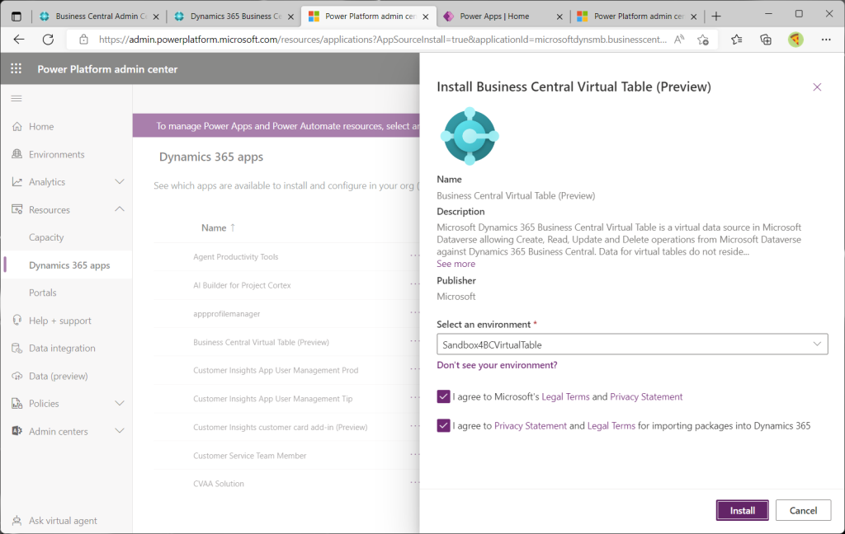This screenshot has width=845, height=534.
Task: Expand the Admin centers section chevron
Action: [120, 431]
